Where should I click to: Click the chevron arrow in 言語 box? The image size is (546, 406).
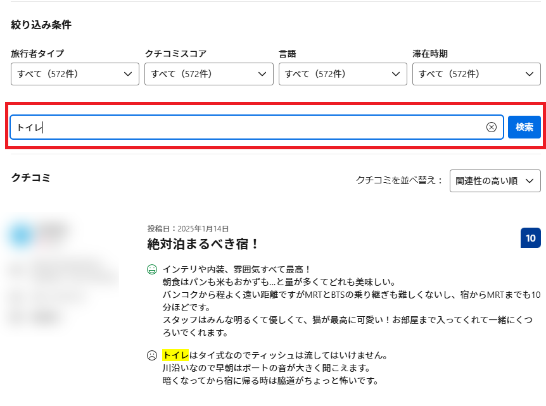(x=395, y=74)
